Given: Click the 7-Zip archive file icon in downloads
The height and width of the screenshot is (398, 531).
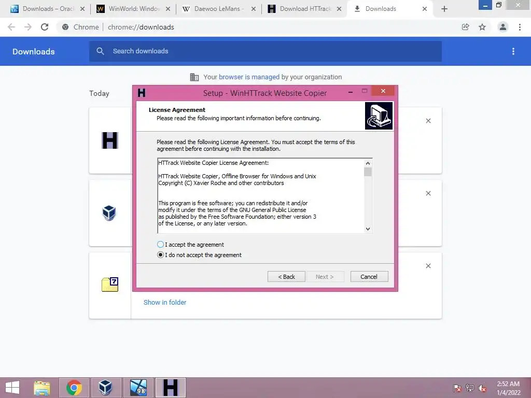Looking at the screenshot, I should click(x=110, y=285).
